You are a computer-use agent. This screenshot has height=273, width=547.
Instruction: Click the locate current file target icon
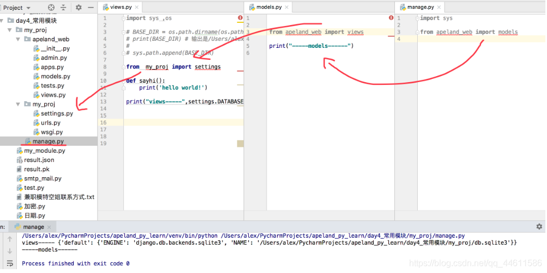click(51, 8)
